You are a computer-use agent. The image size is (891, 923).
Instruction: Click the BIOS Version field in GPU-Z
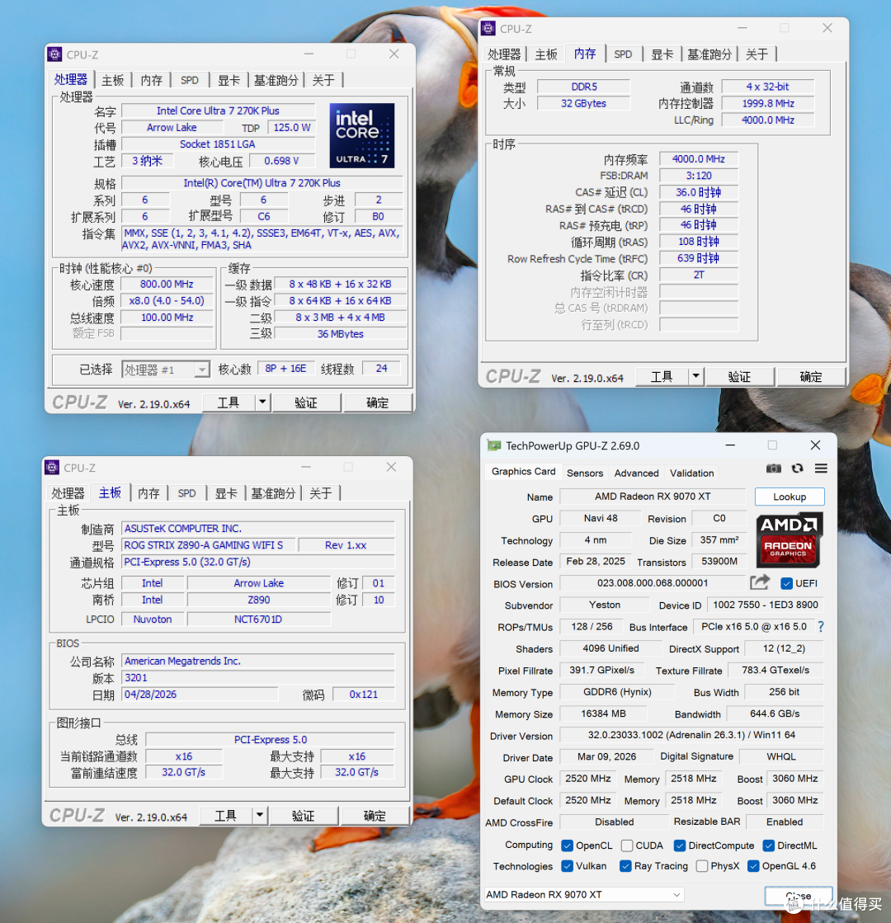click(x=653, y=583)
